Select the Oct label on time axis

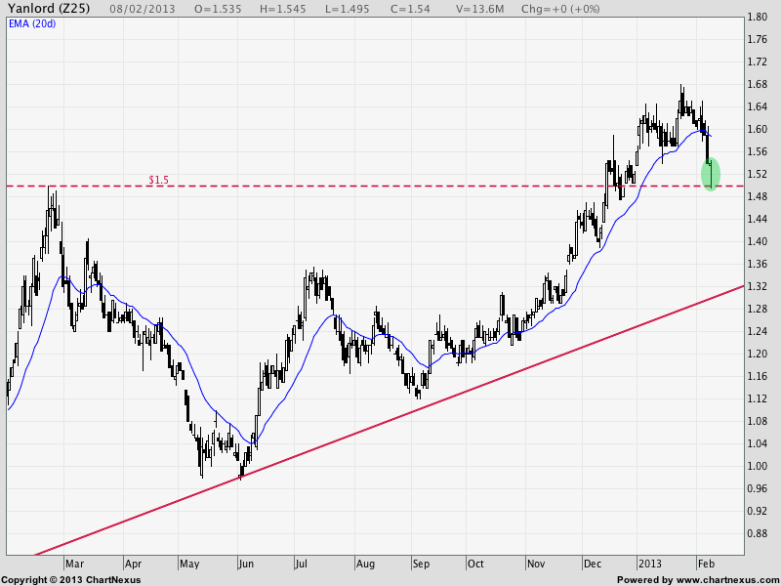pos(476,564)
